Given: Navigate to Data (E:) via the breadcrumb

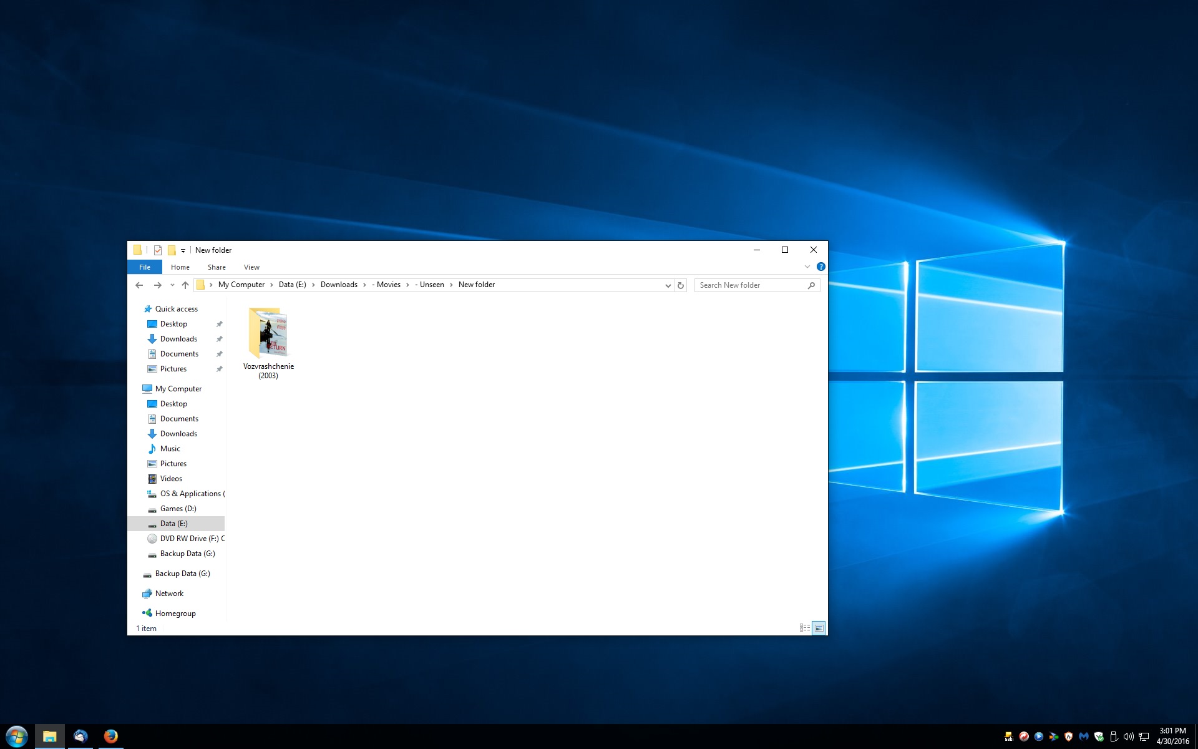Looking at the screenshot, I should tap(291, 285).
